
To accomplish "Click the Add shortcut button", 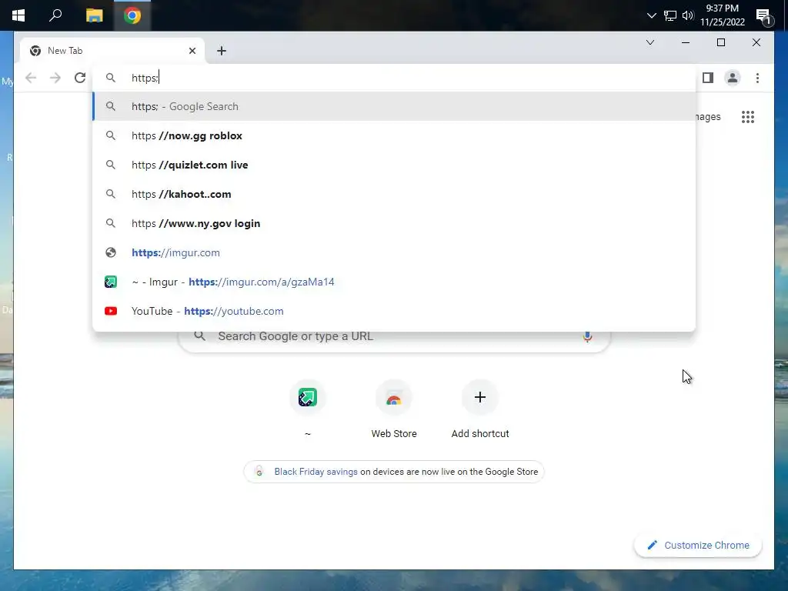I will pyautogui.click(x=480, y=409).
